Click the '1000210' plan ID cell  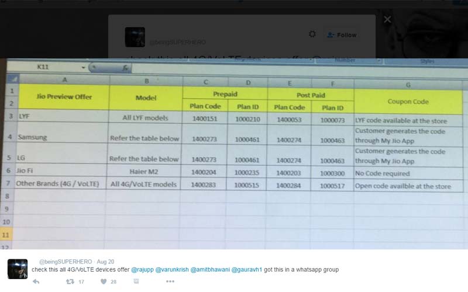click(247, 119)
